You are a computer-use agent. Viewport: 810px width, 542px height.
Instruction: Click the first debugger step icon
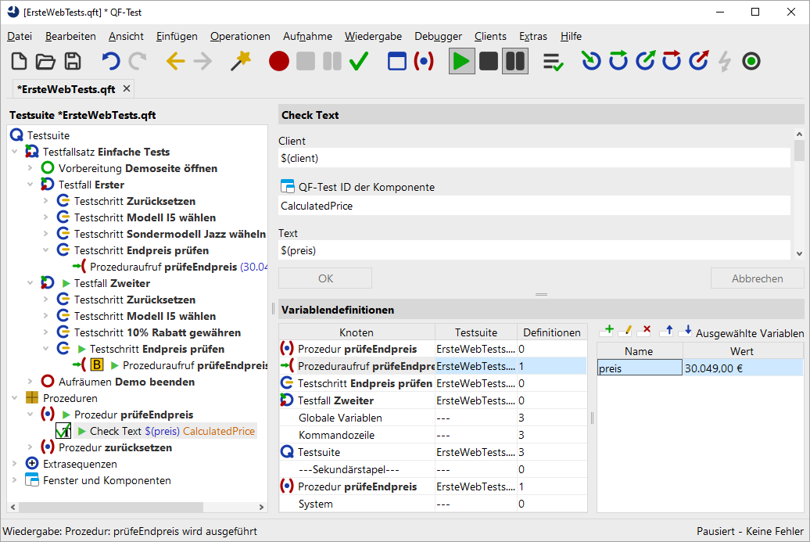[592, 61]
